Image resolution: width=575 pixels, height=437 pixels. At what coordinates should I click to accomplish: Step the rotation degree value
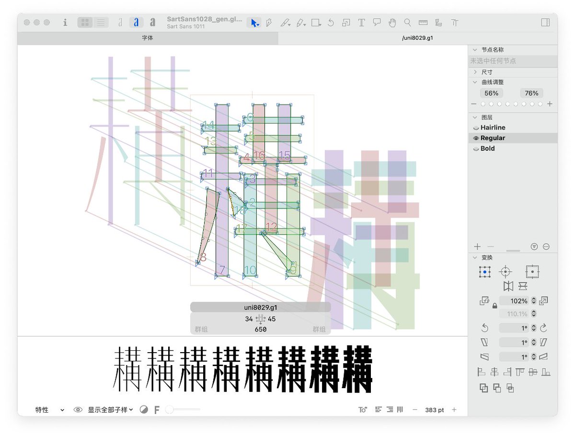tap(533, 328)
